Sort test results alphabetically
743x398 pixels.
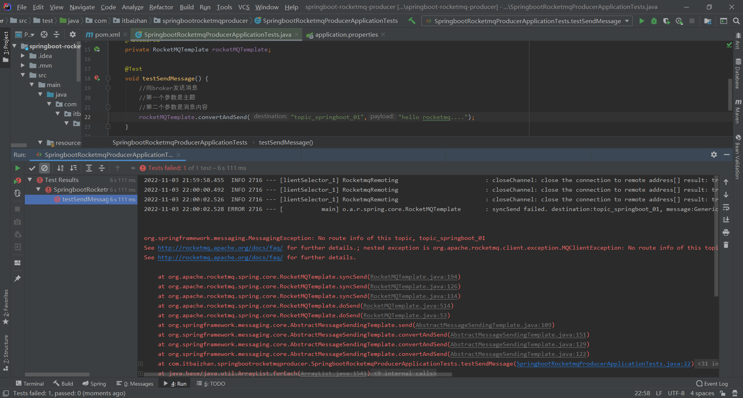pos(60,168)
